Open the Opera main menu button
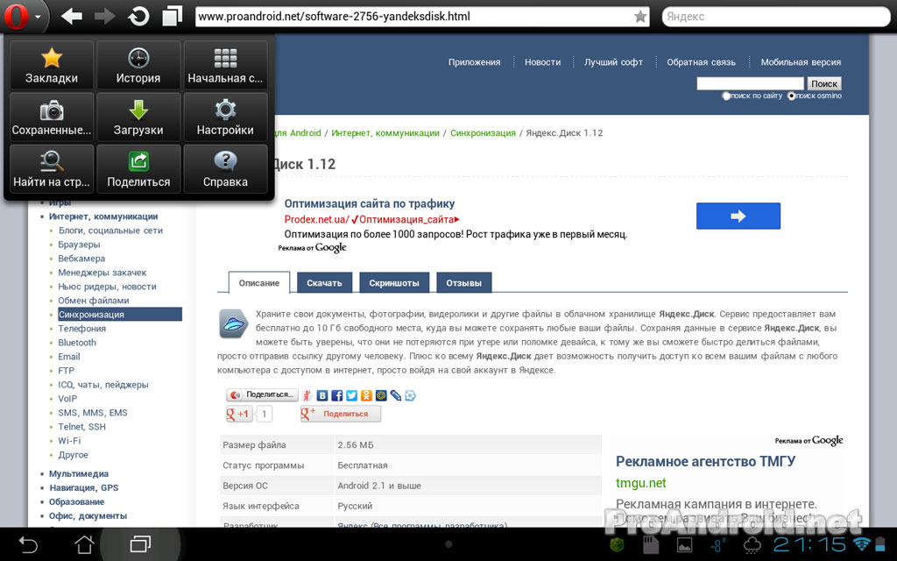The image size is (897, 561). pos(17,16)
